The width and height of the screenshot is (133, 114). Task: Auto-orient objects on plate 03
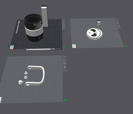point(65,60)
